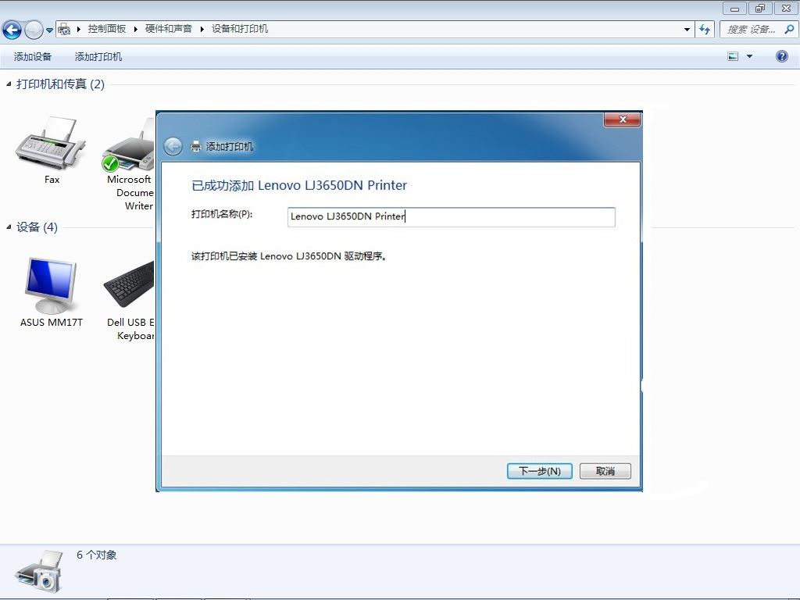Open the address bar history dropdown
Viewport: 800px width, 600px height.
(x=687, y=30)
